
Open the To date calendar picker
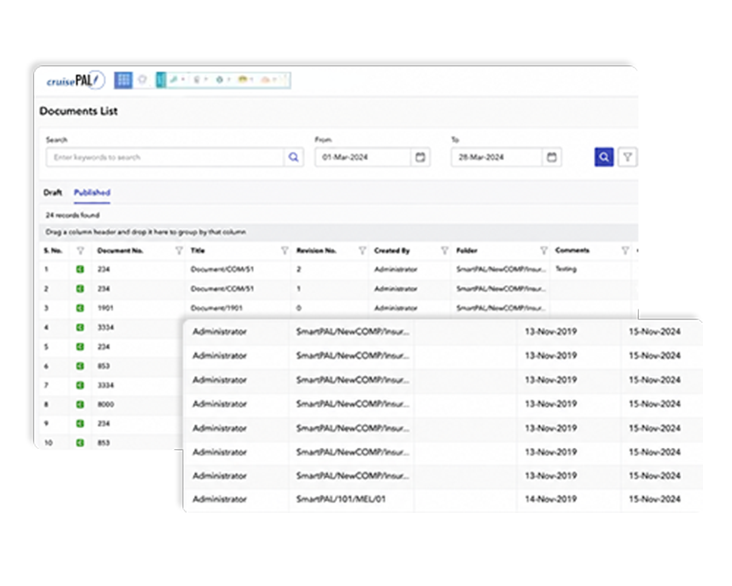[x=551, y=157]
